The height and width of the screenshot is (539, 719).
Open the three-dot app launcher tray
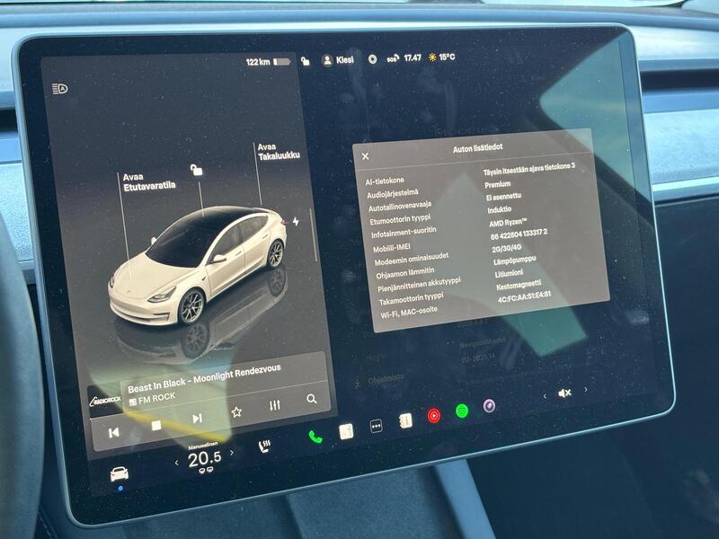coord(376,424)
